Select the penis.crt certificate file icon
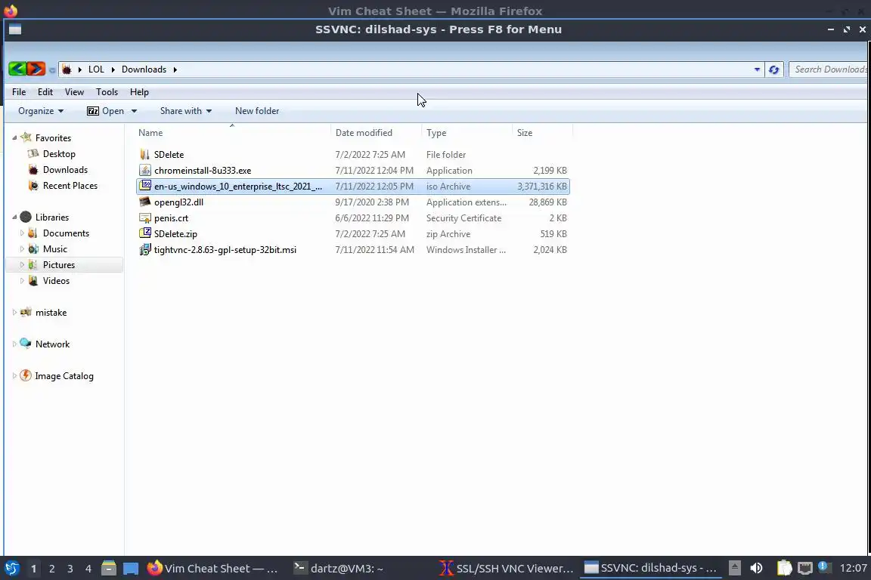Viewport: 871px width, 580px height. [x=145, y=218]
